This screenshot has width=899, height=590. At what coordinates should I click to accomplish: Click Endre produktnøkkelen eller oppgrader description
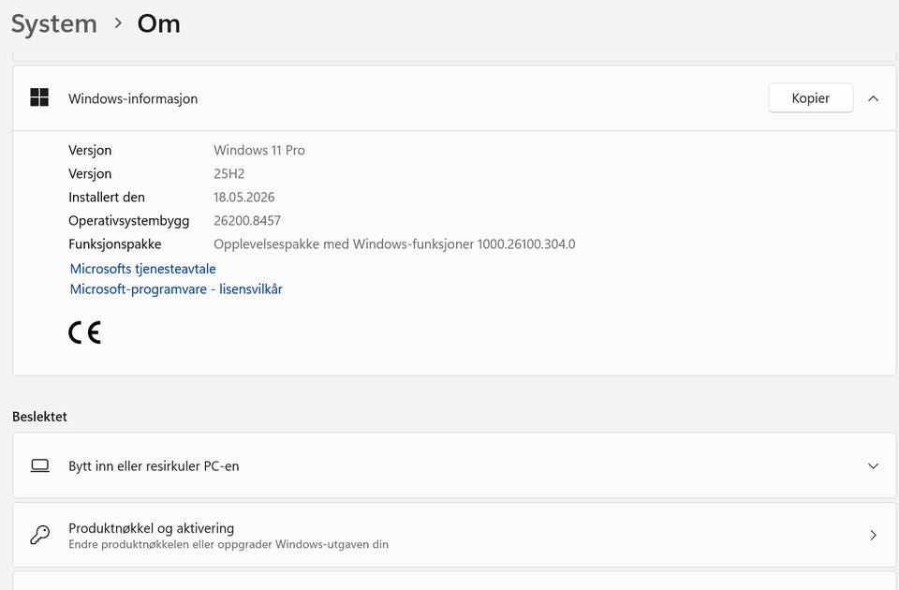(228, 544)
